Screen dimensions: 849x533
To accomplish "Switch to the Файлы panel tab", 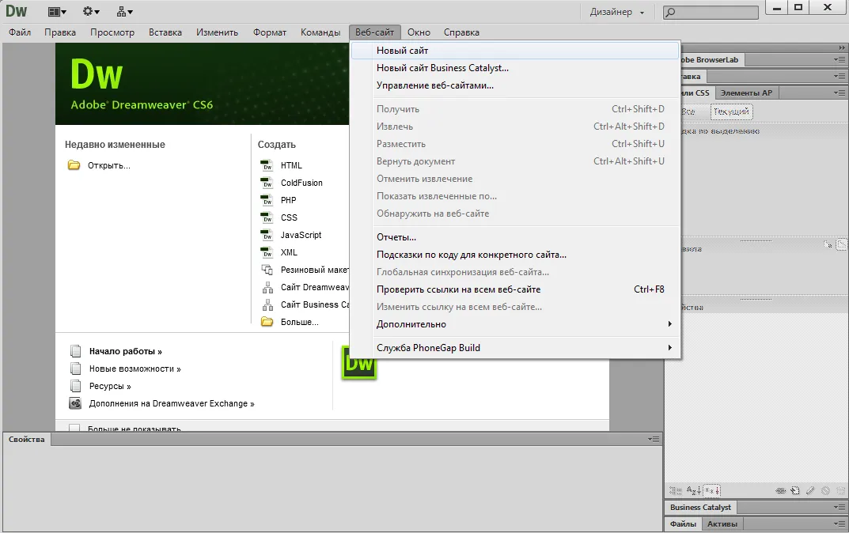I will pos(684,524).
